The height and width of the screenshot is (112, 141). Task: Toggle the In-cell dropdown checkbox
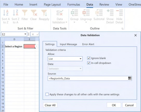tap(89, 63)
